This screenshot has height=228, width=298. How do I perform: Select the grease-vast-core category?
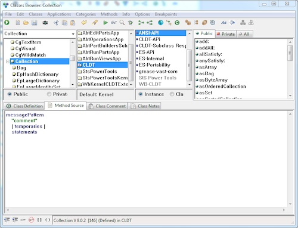tap(158, 72)
